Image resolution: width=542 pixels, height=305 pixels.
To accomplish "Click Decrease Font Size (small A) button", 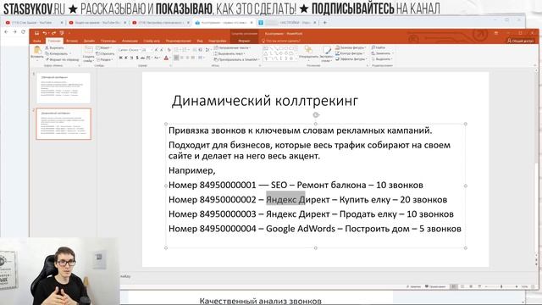I will tap(162, 50).
